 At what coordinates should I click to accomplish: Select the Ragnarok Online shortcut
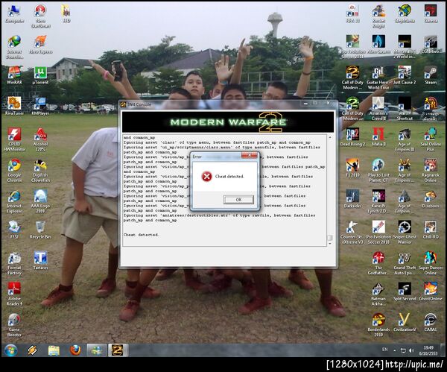click(431, 170)
